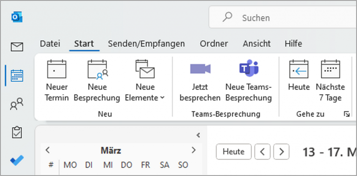Open the Gehe zu dialog launcher
357x176 pixels.
[347, 114]
